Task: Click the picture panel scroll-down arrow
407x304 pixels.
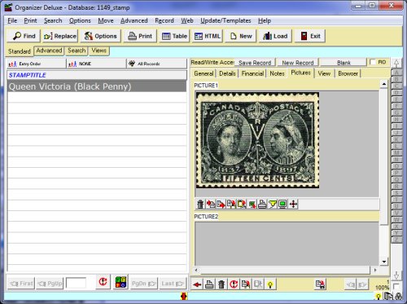Action: pos(384,262)
